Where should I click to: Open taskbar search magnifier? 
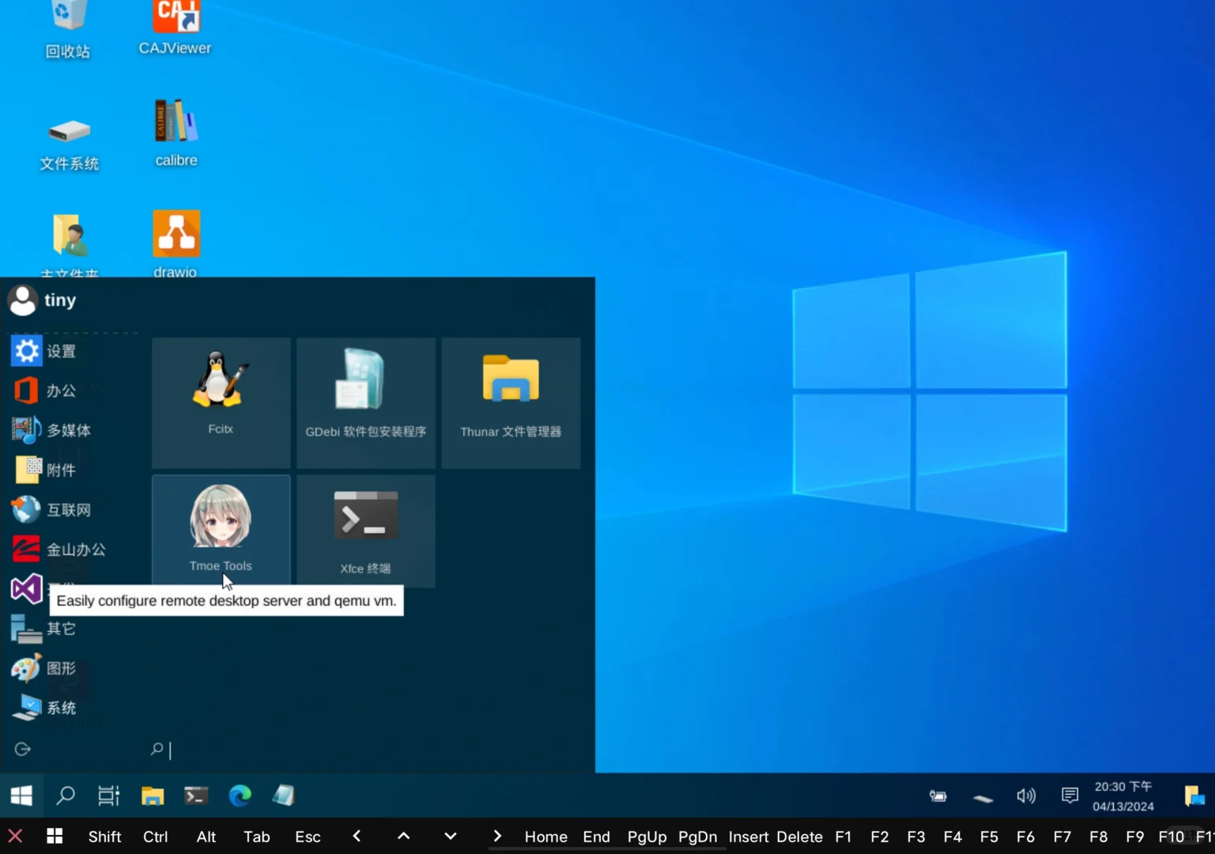[66, 795]
